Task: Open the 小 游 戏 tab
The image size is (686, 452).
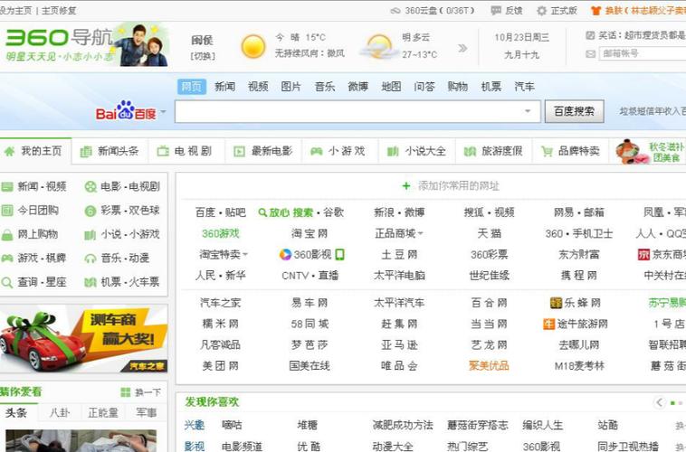Action: click(339, 152)
